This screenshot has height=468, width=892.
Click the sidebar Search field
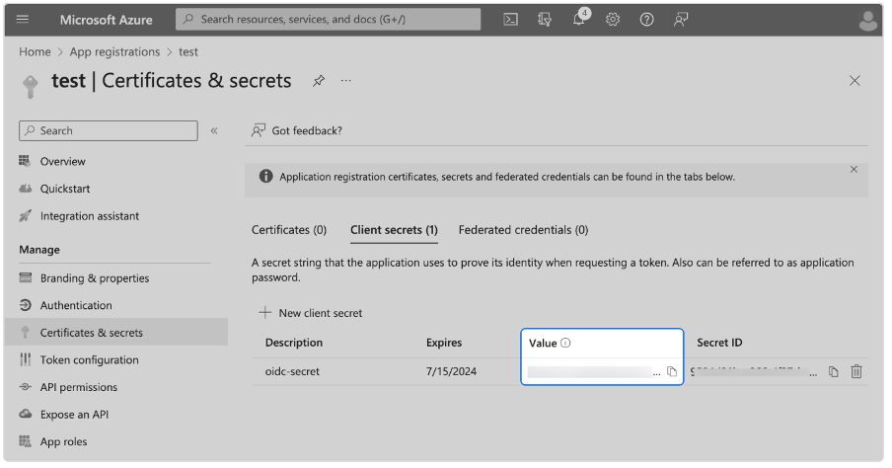point(109,130)
